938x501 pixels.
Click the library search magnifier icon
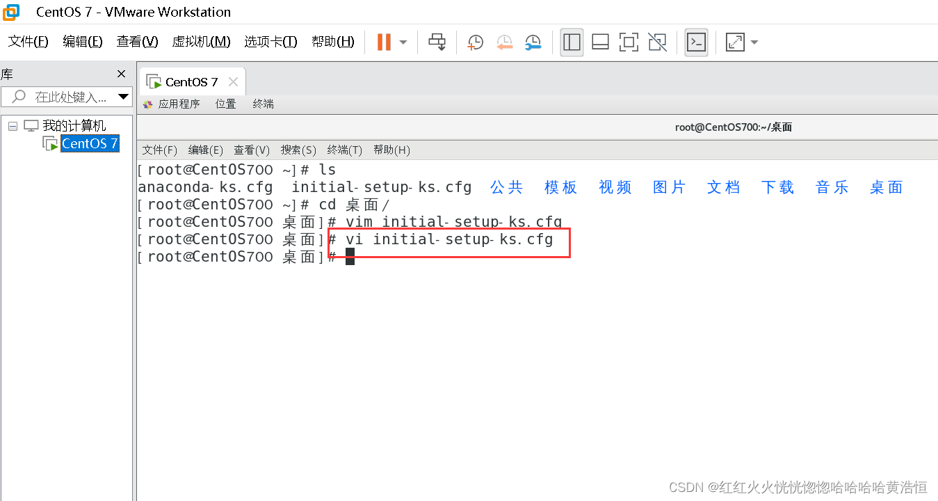(19, 97)
